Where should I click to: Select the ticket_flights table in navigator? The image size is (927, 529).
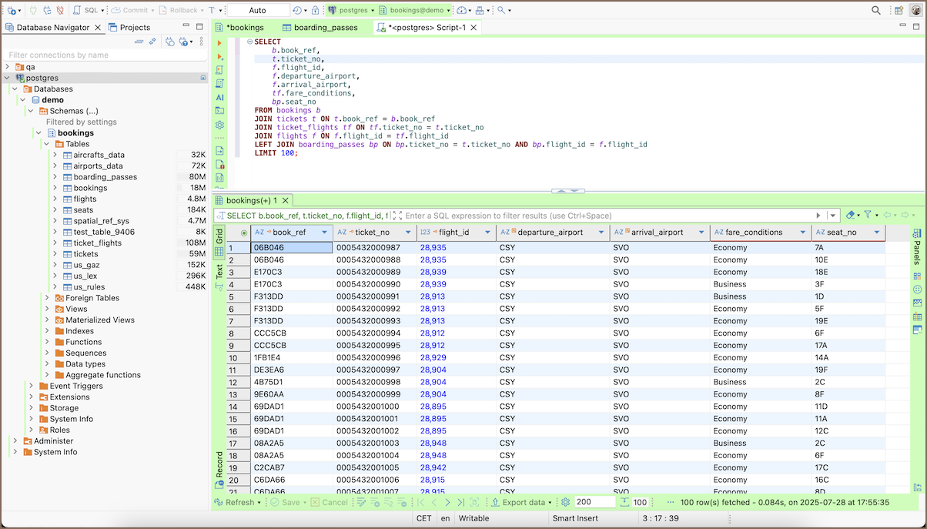click(97, 243)
